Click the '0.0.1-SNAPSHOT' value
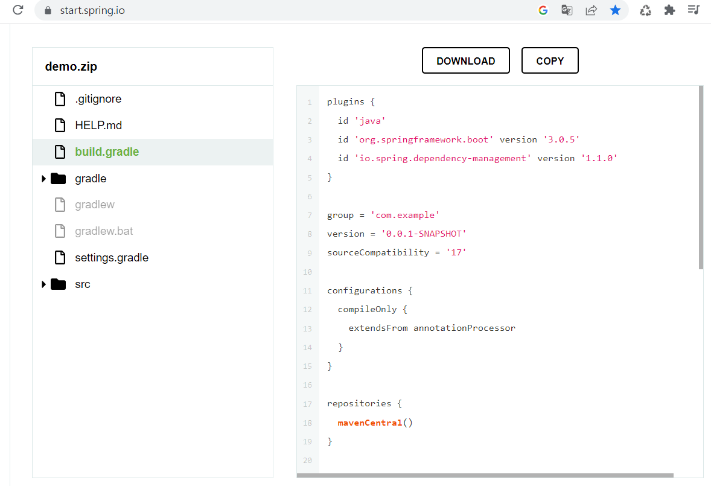This screenshot has width=711, height=486. point(424,234)
